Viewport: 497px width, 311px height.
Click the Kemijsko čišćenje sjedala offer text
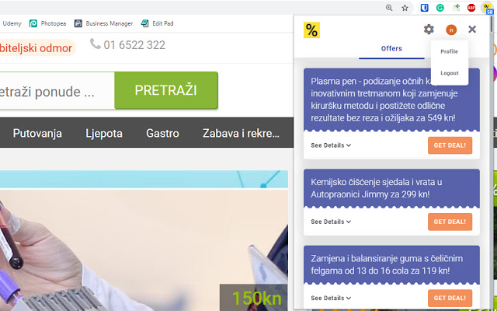pos(376,188)
